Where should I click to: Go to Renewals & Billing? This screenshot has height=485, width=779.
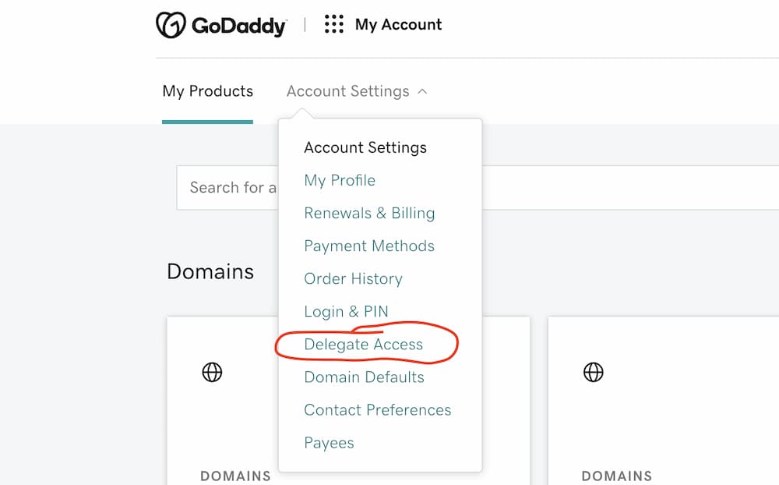[369, 214]
